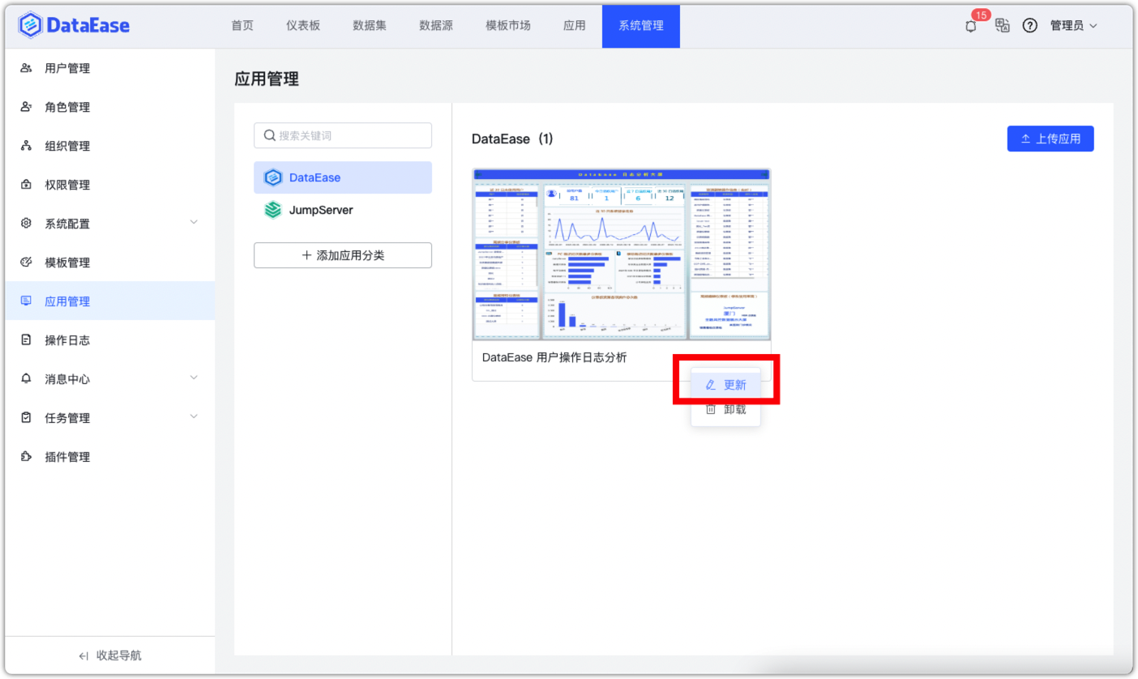Choose 卸载 from the context menu
The width and height of the screenshot is (1138, 679).
(x=725, y=410)
